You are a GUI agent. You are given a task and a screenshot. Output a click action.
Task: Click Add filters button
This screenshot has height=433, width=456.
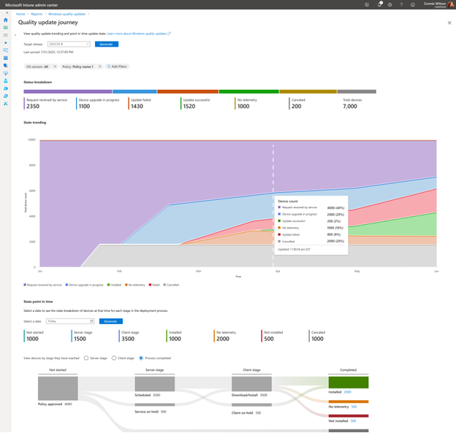point(117,66)
